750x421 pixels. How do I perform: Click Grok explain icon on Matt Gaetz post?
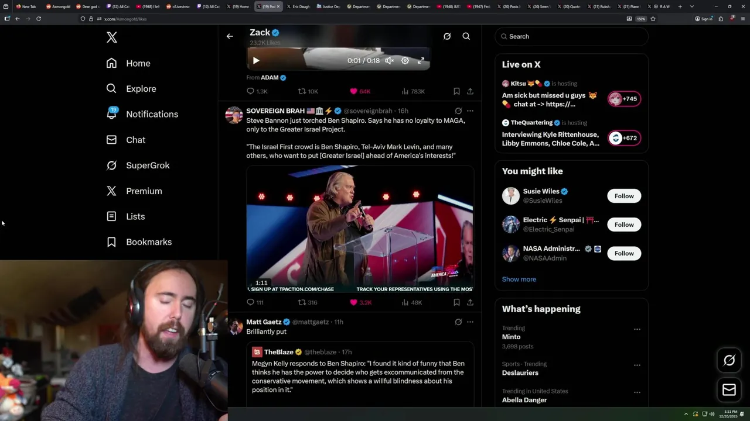point(458,322)
